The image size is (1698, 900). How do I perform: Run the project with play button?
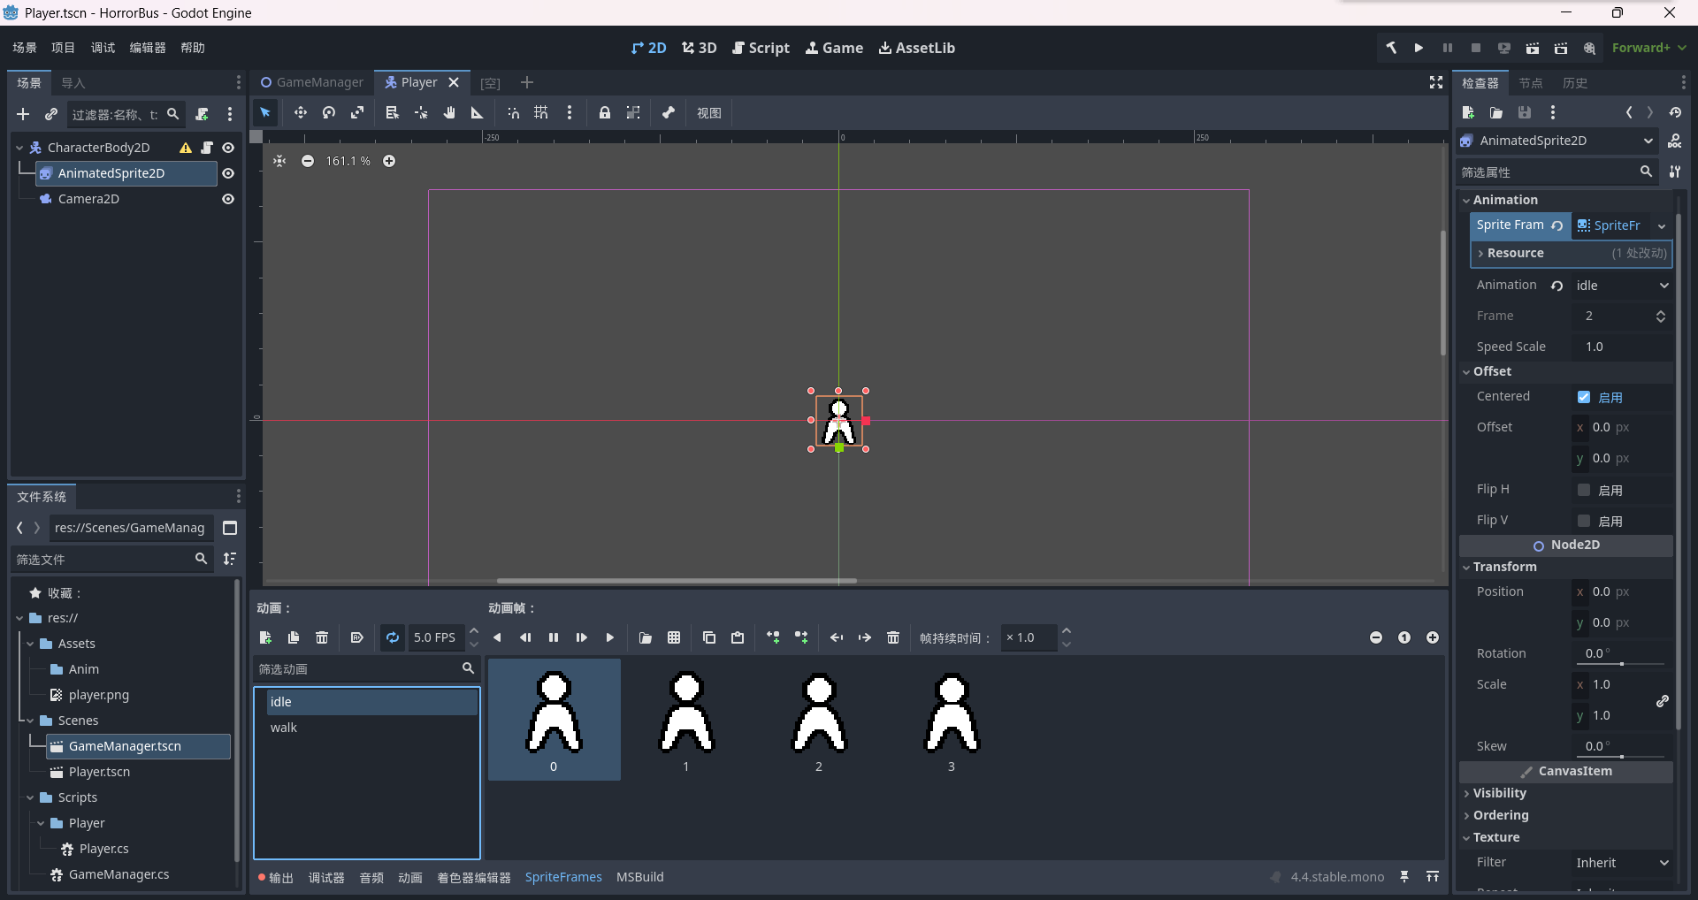1419,48
